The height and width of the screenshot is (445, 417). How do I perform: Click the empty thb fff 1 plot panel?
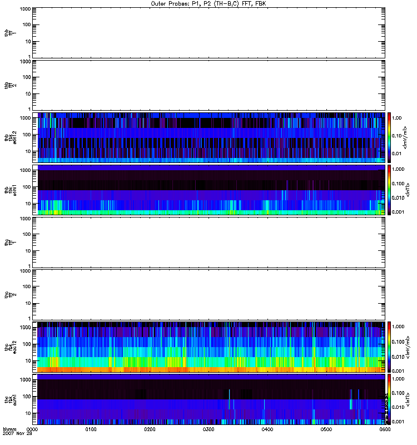(209, 33)
